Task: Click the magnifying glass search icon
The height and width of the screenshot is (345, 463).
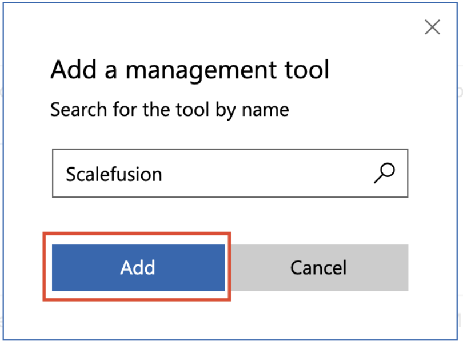Action: (x=384, y=173)
